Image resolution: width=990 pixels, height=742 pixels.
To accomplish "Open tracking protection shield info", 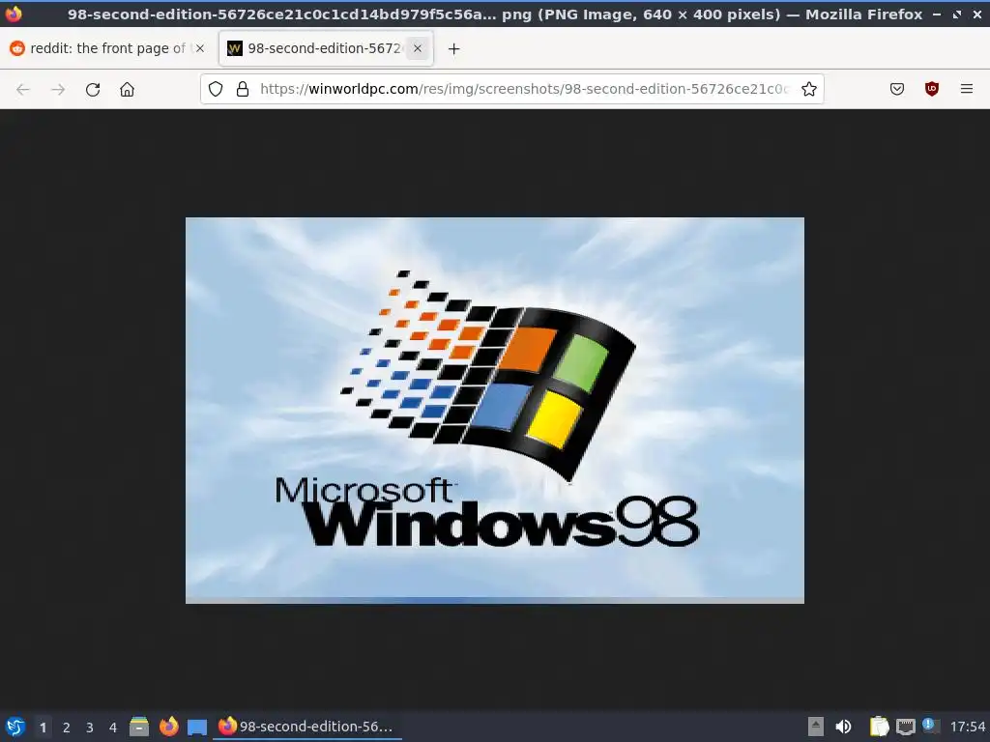I will 216,89.
